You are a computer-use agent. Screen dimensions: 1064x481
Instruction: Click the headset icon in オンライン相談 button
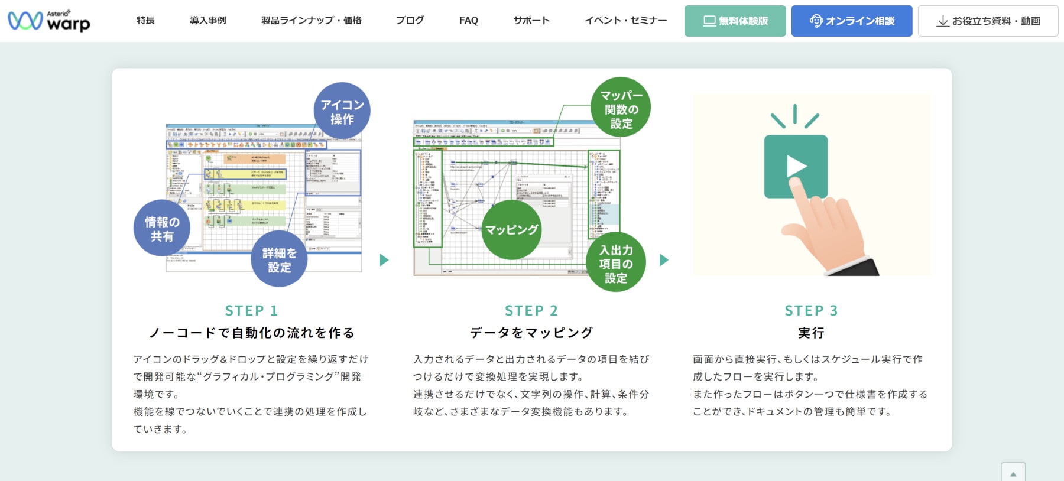pos(816,21)
